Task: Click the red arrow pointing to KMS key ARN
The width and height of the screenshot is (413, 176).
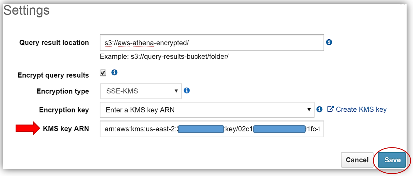Action: pyautogui.click(x=28, y=128)
